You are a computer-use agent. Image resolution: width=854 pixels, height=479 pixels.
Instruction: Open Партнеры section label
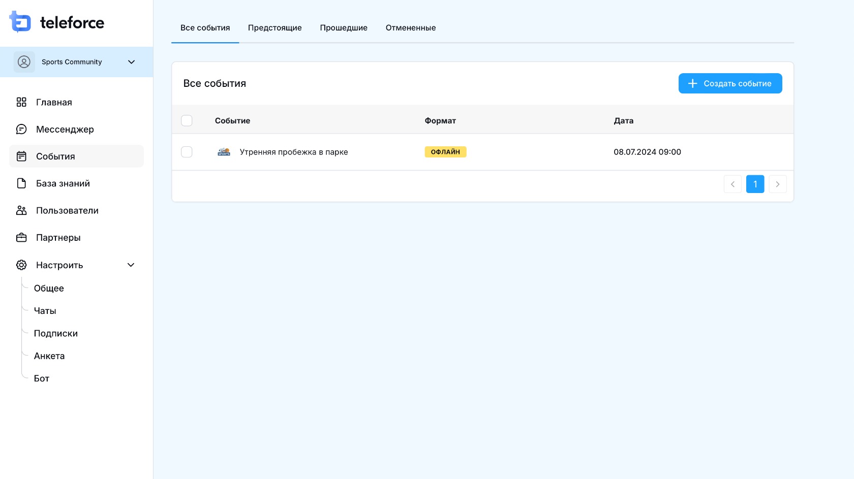point(58,238)
